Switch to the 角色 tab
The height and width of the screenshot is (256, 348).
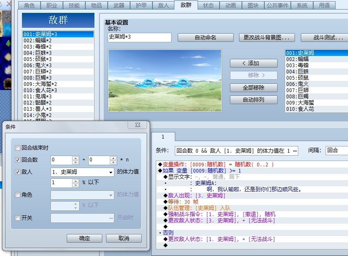click(29, 5)
